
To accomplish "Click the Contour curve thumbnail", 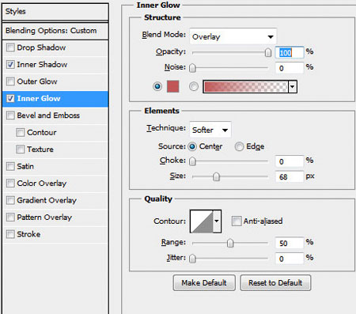I will 202,221.
